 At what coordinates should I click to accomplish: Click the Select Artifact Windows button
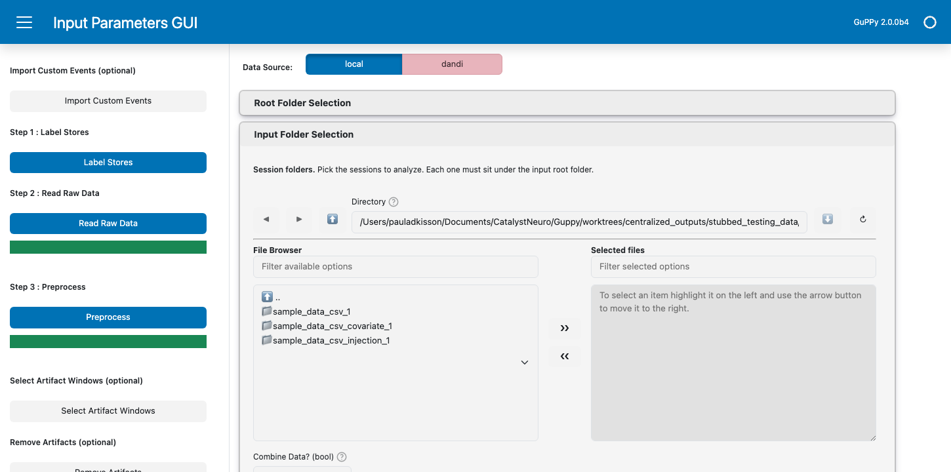108,411
